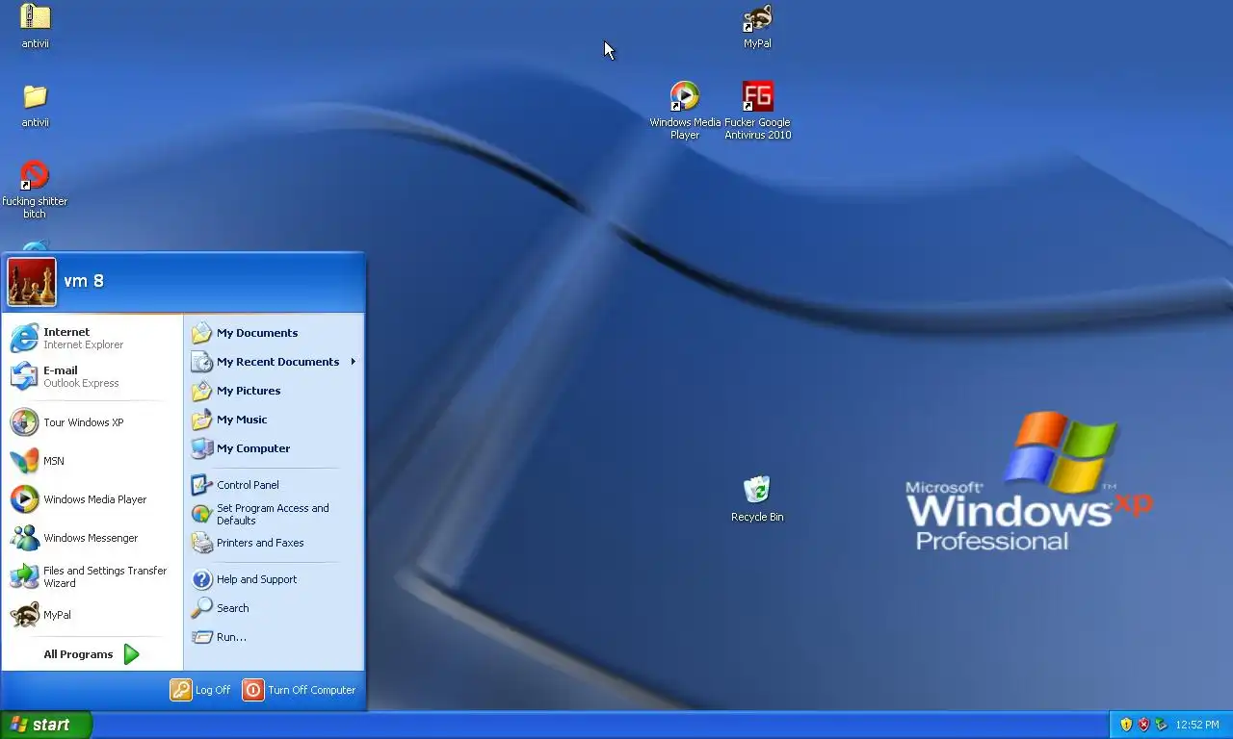1233x739 pixels.
Task: Click Turn Off Computer button
Action: click(x=300, y=690)
